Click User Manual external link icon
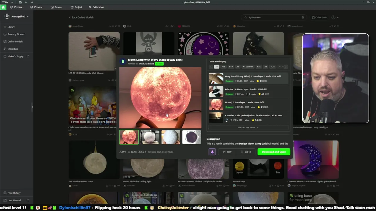 28,200
